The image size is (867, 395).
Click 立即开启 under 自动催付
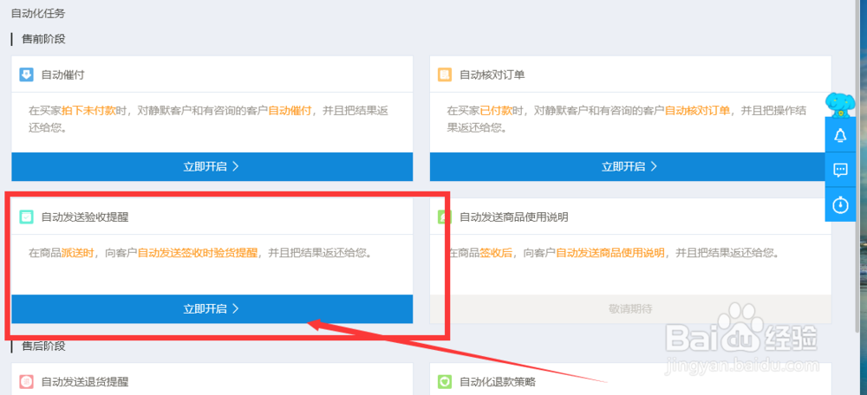coord(212,167)
